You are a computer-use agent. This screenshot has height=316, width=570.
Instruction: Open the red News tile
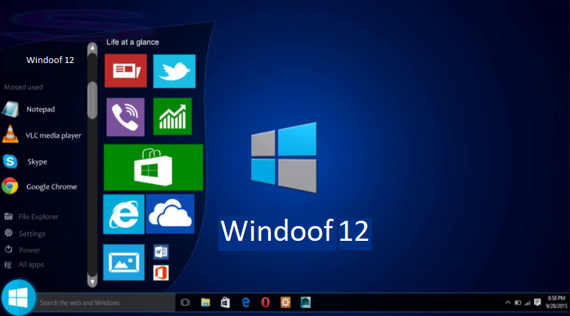point(126,70)
